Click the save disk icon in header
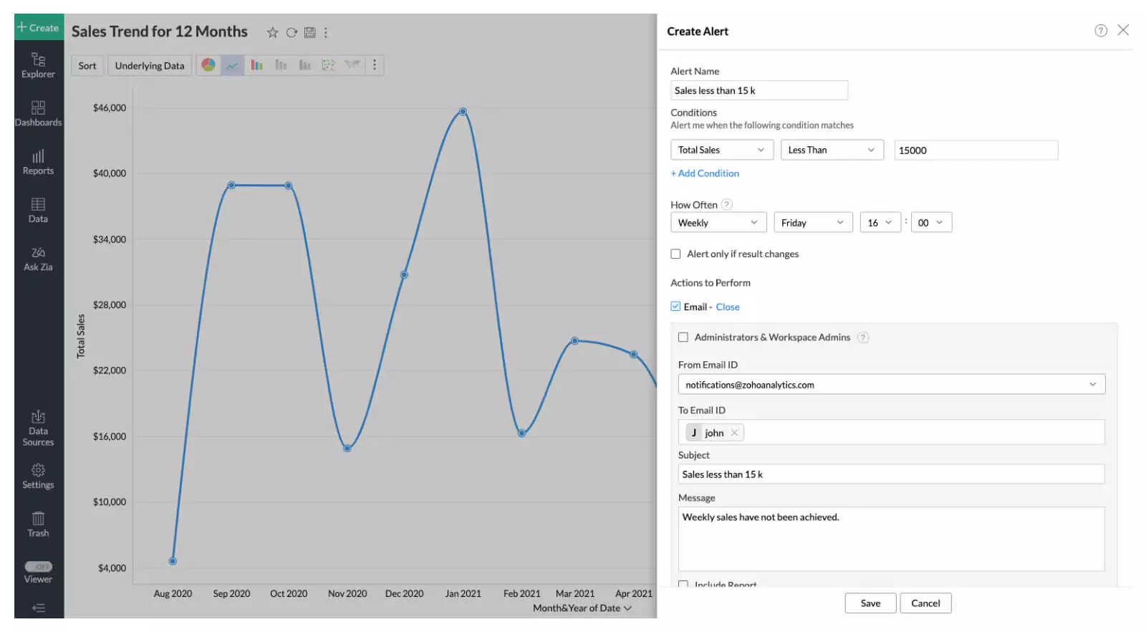Viewport: 1146px width, 632px height. click(309, 32)
